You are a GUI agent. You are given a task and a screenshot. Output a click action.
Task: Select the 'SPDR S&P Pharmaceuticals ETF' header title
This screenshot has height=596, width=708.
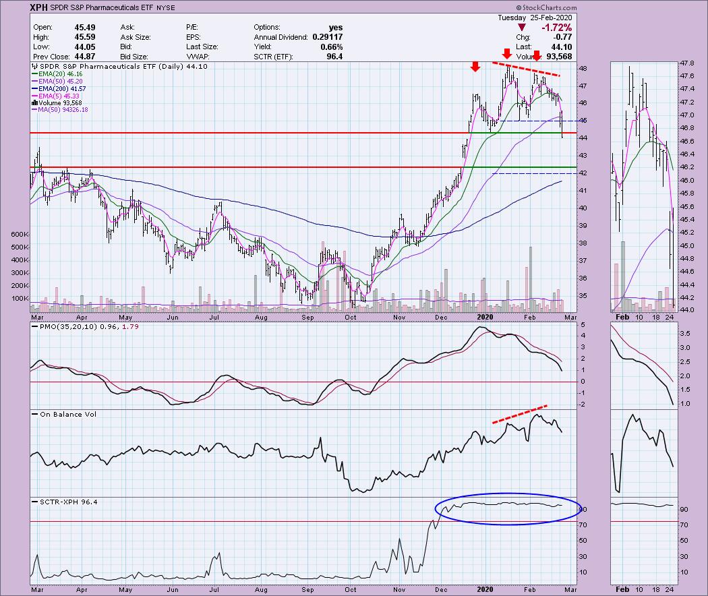coord(102,8)
